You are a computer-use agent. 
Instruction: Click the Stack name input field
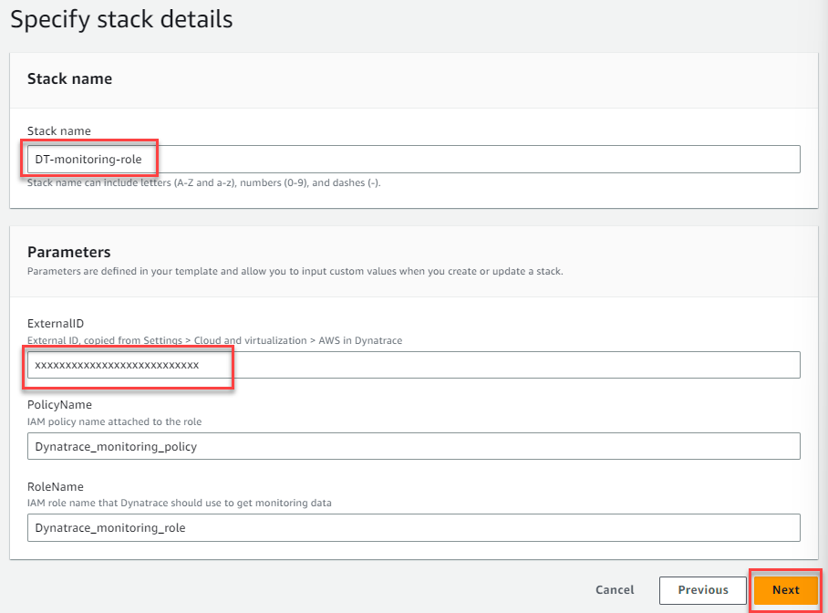[412, 159]
